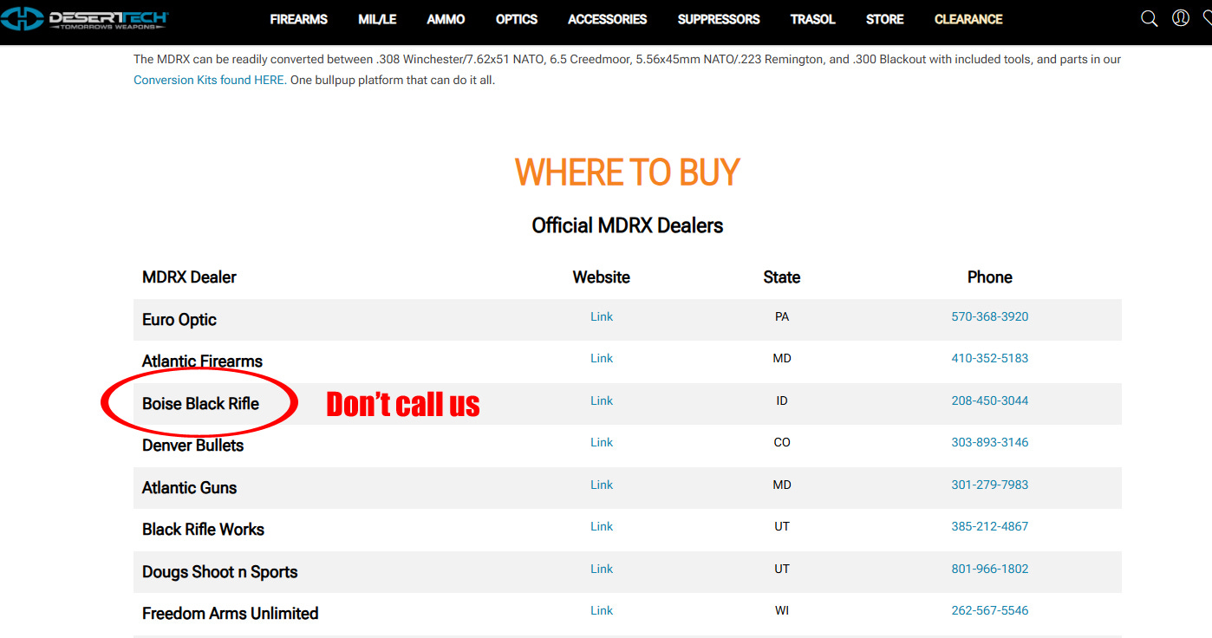Open Black Rifle Works website link
The image size is (1212, 638).
[x=602, y=526]
